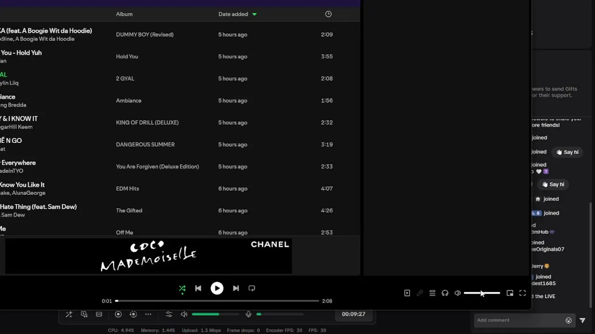Enter Spotify full screen mode
Viewport: 595px width, 334px height.
coord(522,293)
